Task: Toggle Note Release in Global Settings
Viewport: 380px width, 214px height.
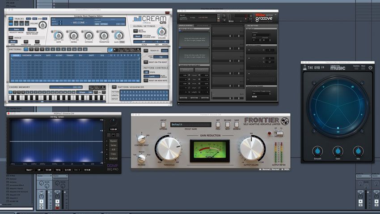Action: [x=135, y=31]
